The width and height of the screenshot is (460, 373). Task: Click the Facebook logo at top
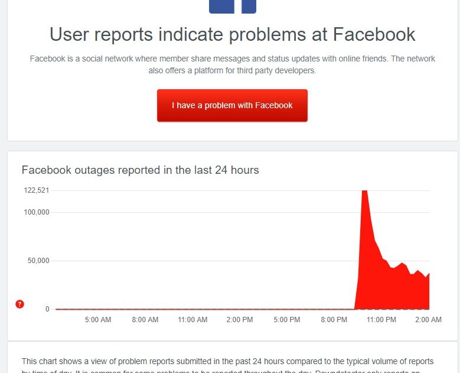tap(232, 7)
